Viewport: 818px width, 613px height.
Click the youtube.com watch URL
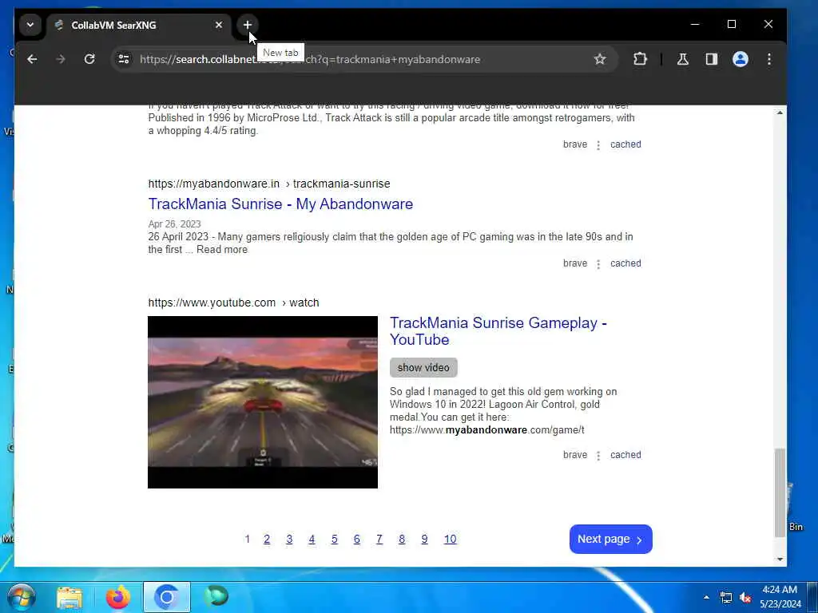click(234, 303)
